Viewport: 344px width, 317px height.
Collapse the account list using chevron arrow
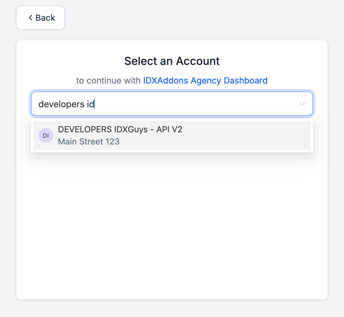(302, 104)
